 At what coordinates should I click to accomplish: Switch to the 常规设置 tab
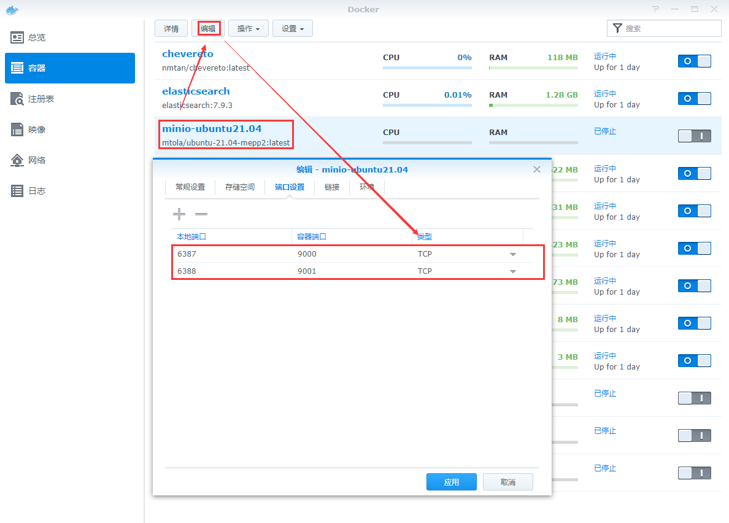[190, 187]
